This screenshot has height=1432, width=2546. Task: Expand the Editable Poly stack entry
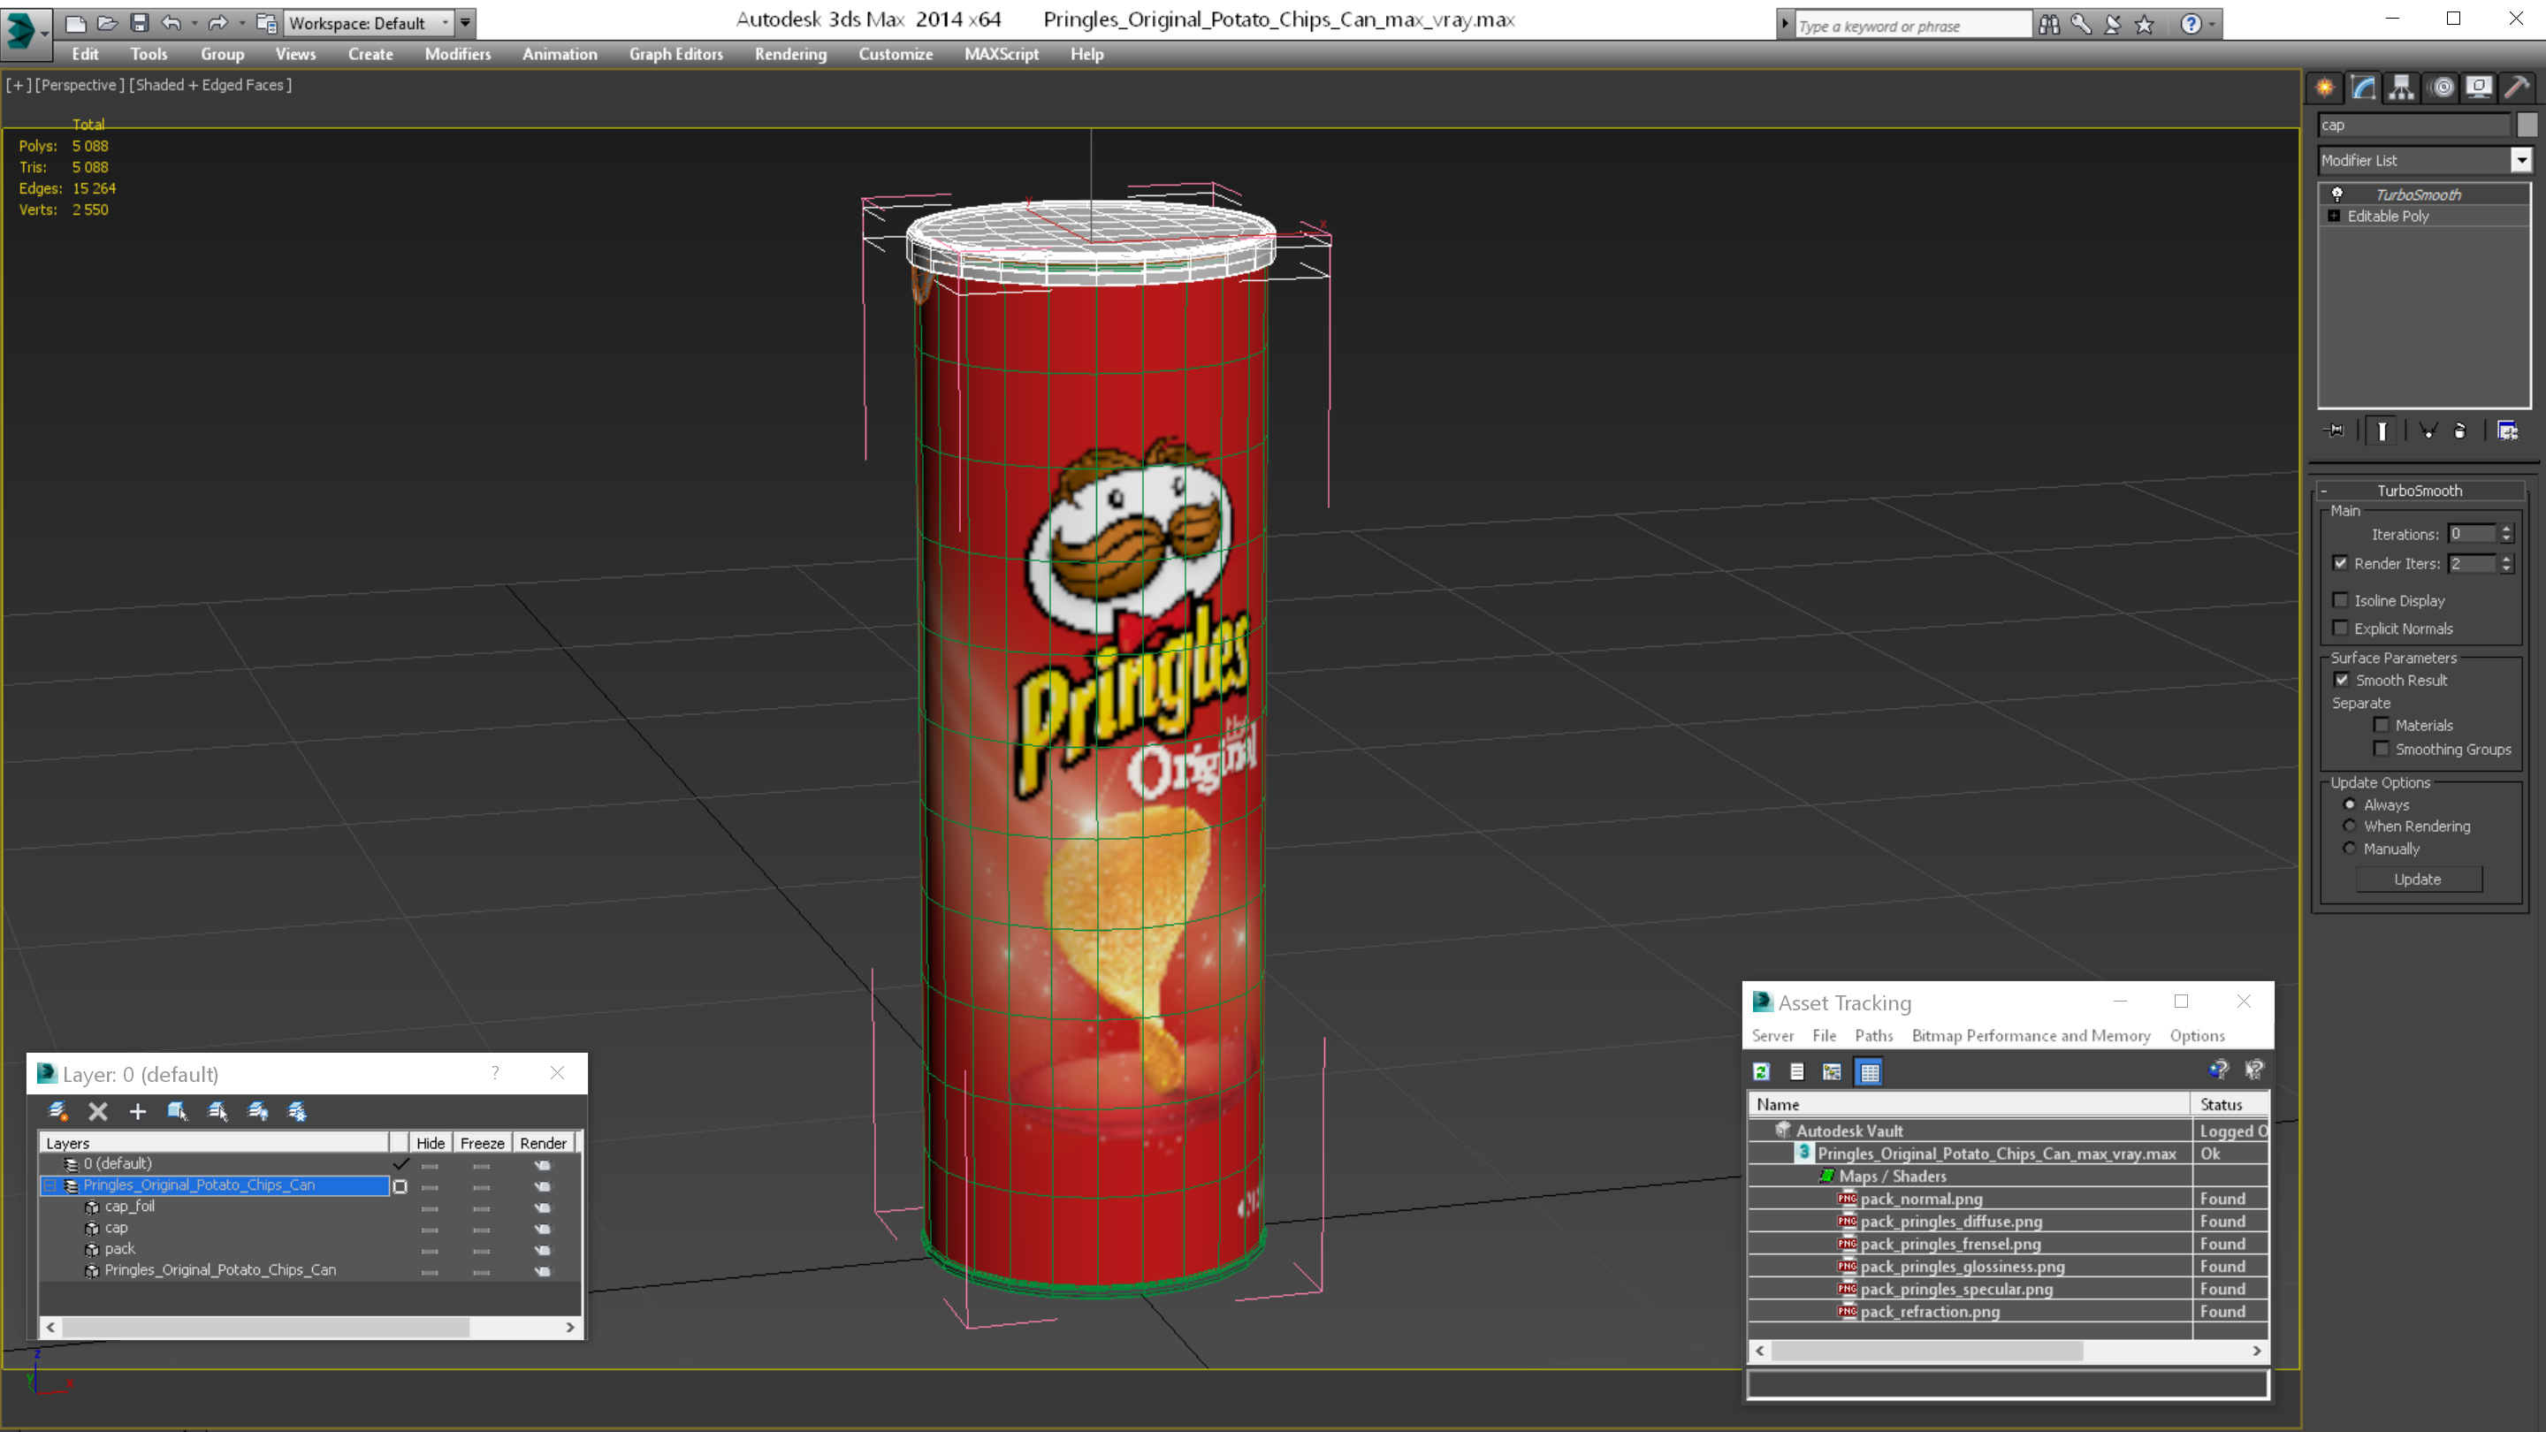tap(2335, 217)
